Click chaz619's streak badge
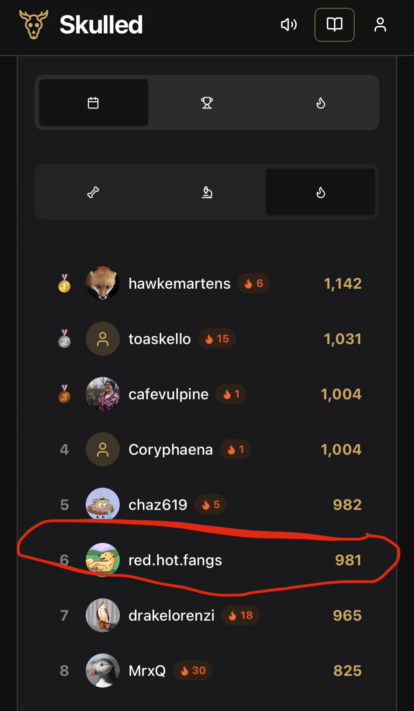 [211, 504]
